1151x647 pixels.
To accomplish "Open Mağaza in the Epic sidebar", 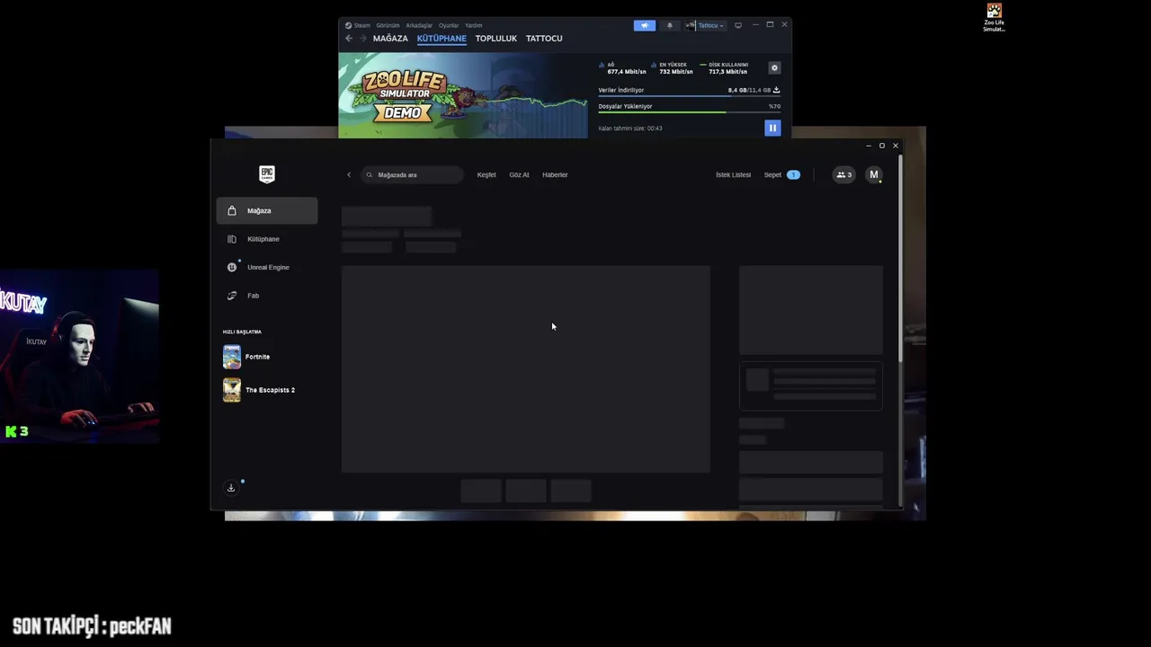I will point(267,210).
